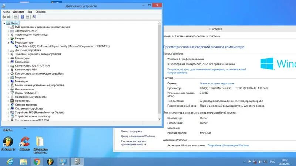Image resolution: width=296 pixels, height=166 pixels.
Task: Click the Компьютер category icon
Action: [12, 62]
